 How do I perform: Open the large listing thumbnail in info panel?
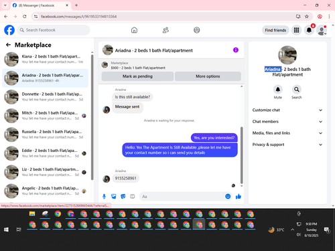point(287,55)
